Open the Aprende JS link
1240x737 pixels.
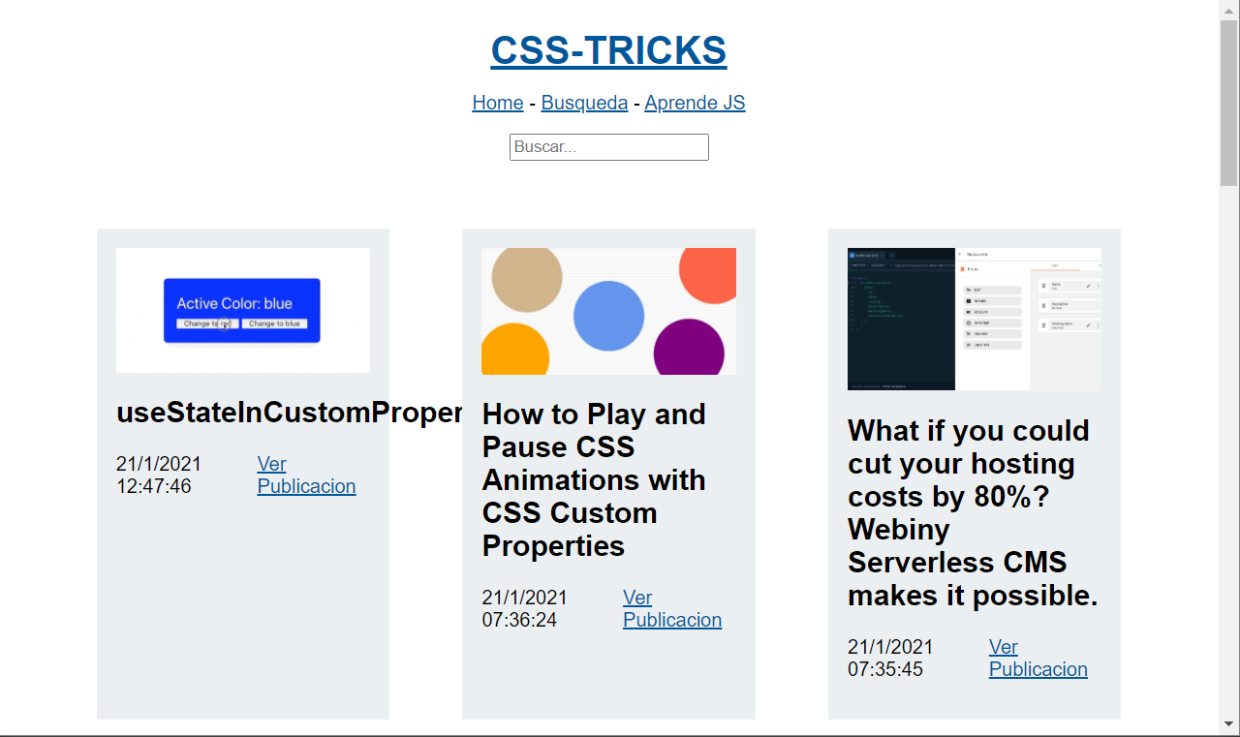point(695,103)
